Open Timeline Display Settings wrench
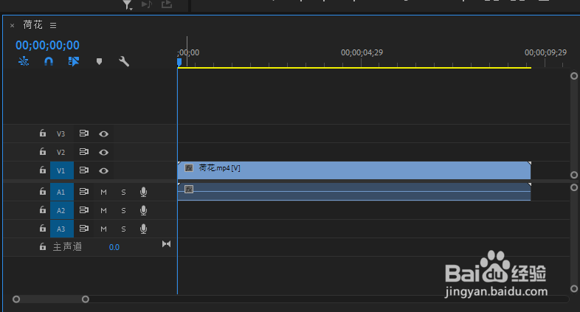Image resolution: width=580 pixels, height=312 pixels. [124, 63]
